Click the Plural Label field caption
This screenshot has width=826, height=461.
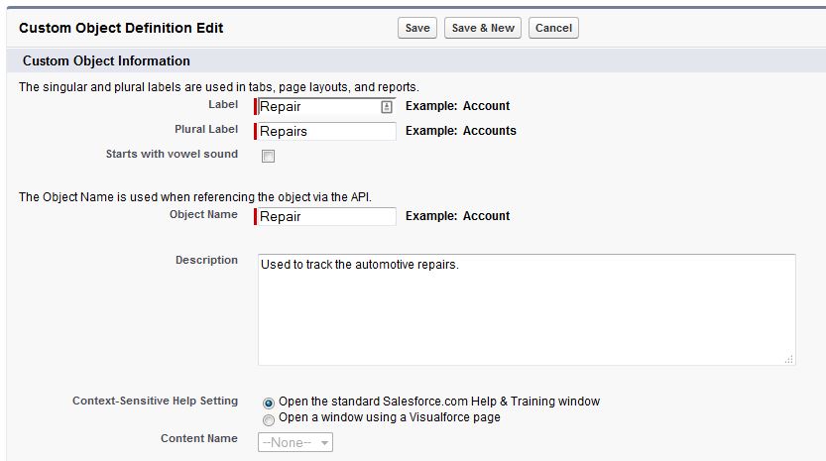pos(206,129)
